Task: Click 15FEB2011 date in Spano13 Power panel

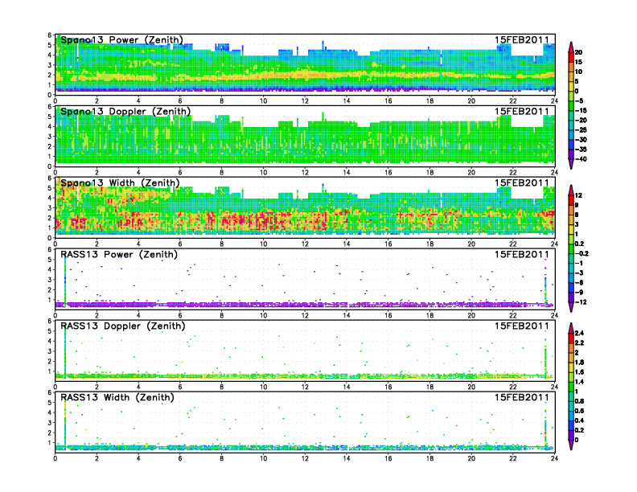Action: [522, 40]
